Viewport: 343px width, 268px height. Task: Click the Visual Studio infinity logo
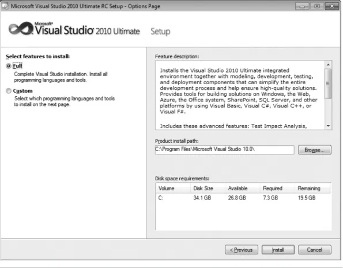tap(21, 29)
